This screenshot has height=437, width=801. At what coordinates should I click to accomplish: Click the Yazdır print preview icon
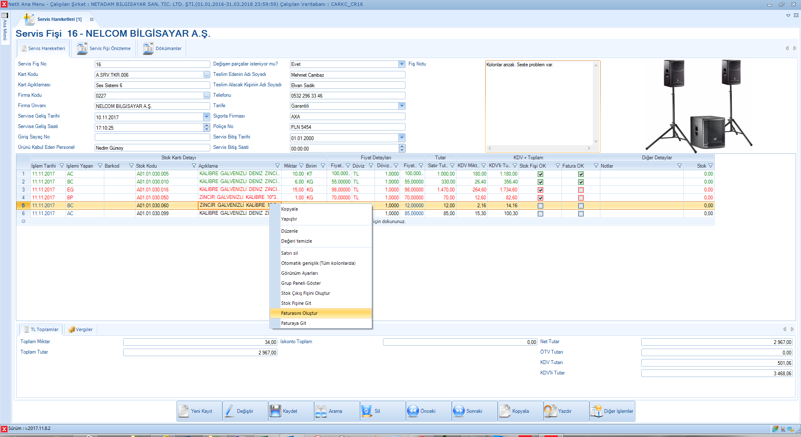point(550,411)
